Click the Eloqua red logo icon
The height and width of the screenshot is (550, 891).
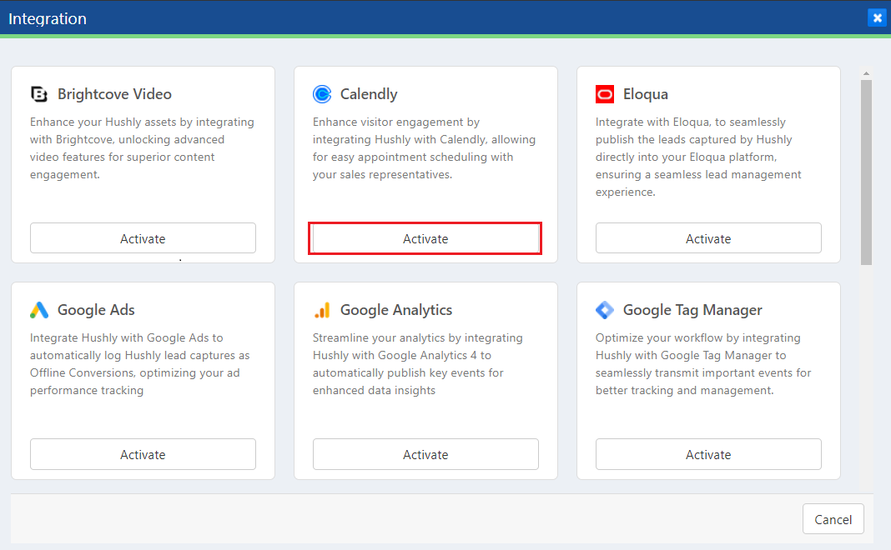605,94
